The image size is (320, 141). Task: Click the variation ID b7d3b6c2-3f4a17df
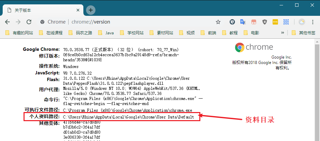(82, 127)
